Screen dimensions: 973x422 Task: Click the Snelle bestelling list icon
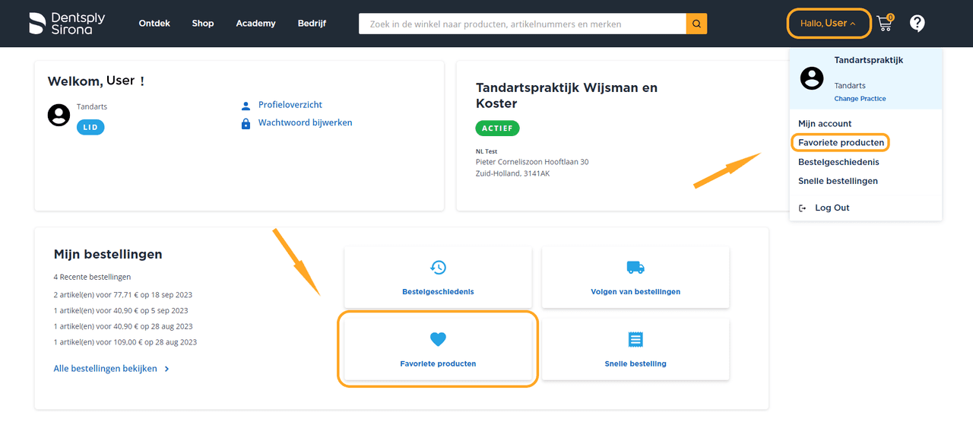635,339
